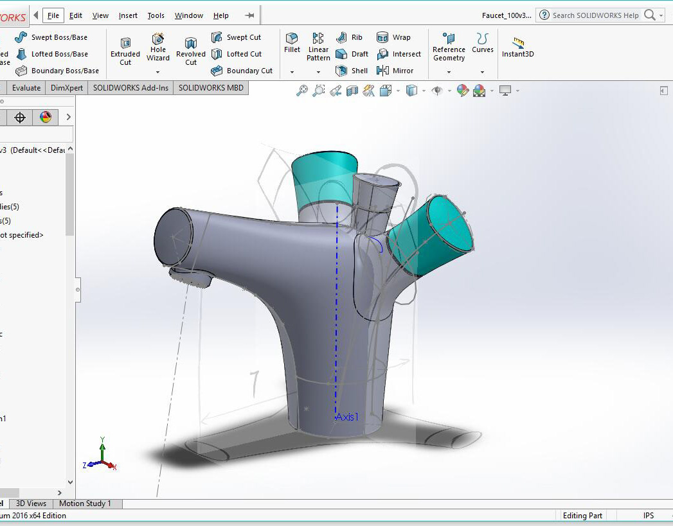Switch to the DimXpert tab
This screenshot has width=673, height=526.
pos(66,88)
